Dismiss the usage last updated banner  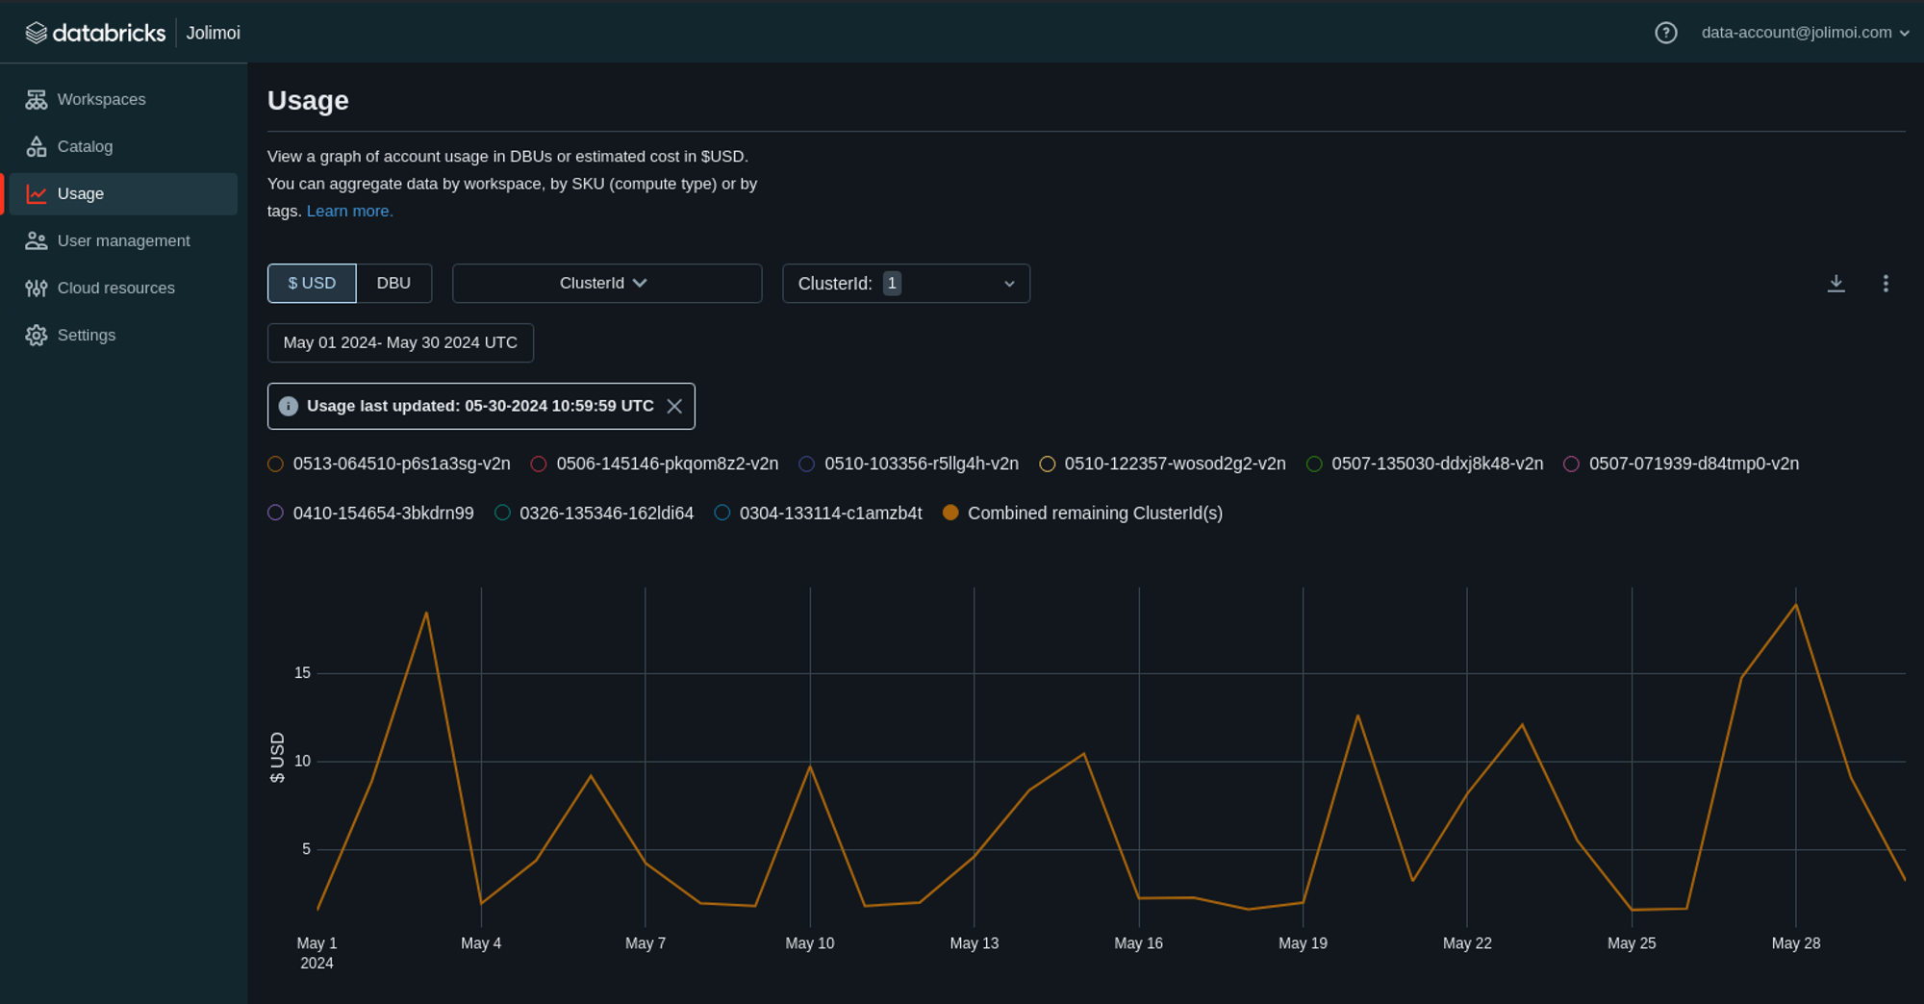(674, 406)
